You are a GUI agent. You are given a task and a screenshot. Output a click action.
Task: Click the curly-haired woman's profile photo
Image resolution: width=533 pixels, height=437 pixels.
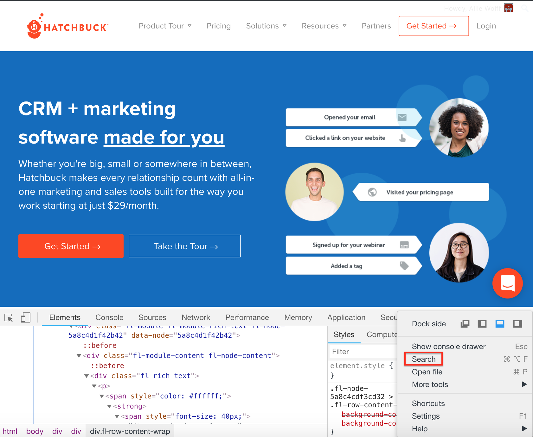tap(459, 128)
